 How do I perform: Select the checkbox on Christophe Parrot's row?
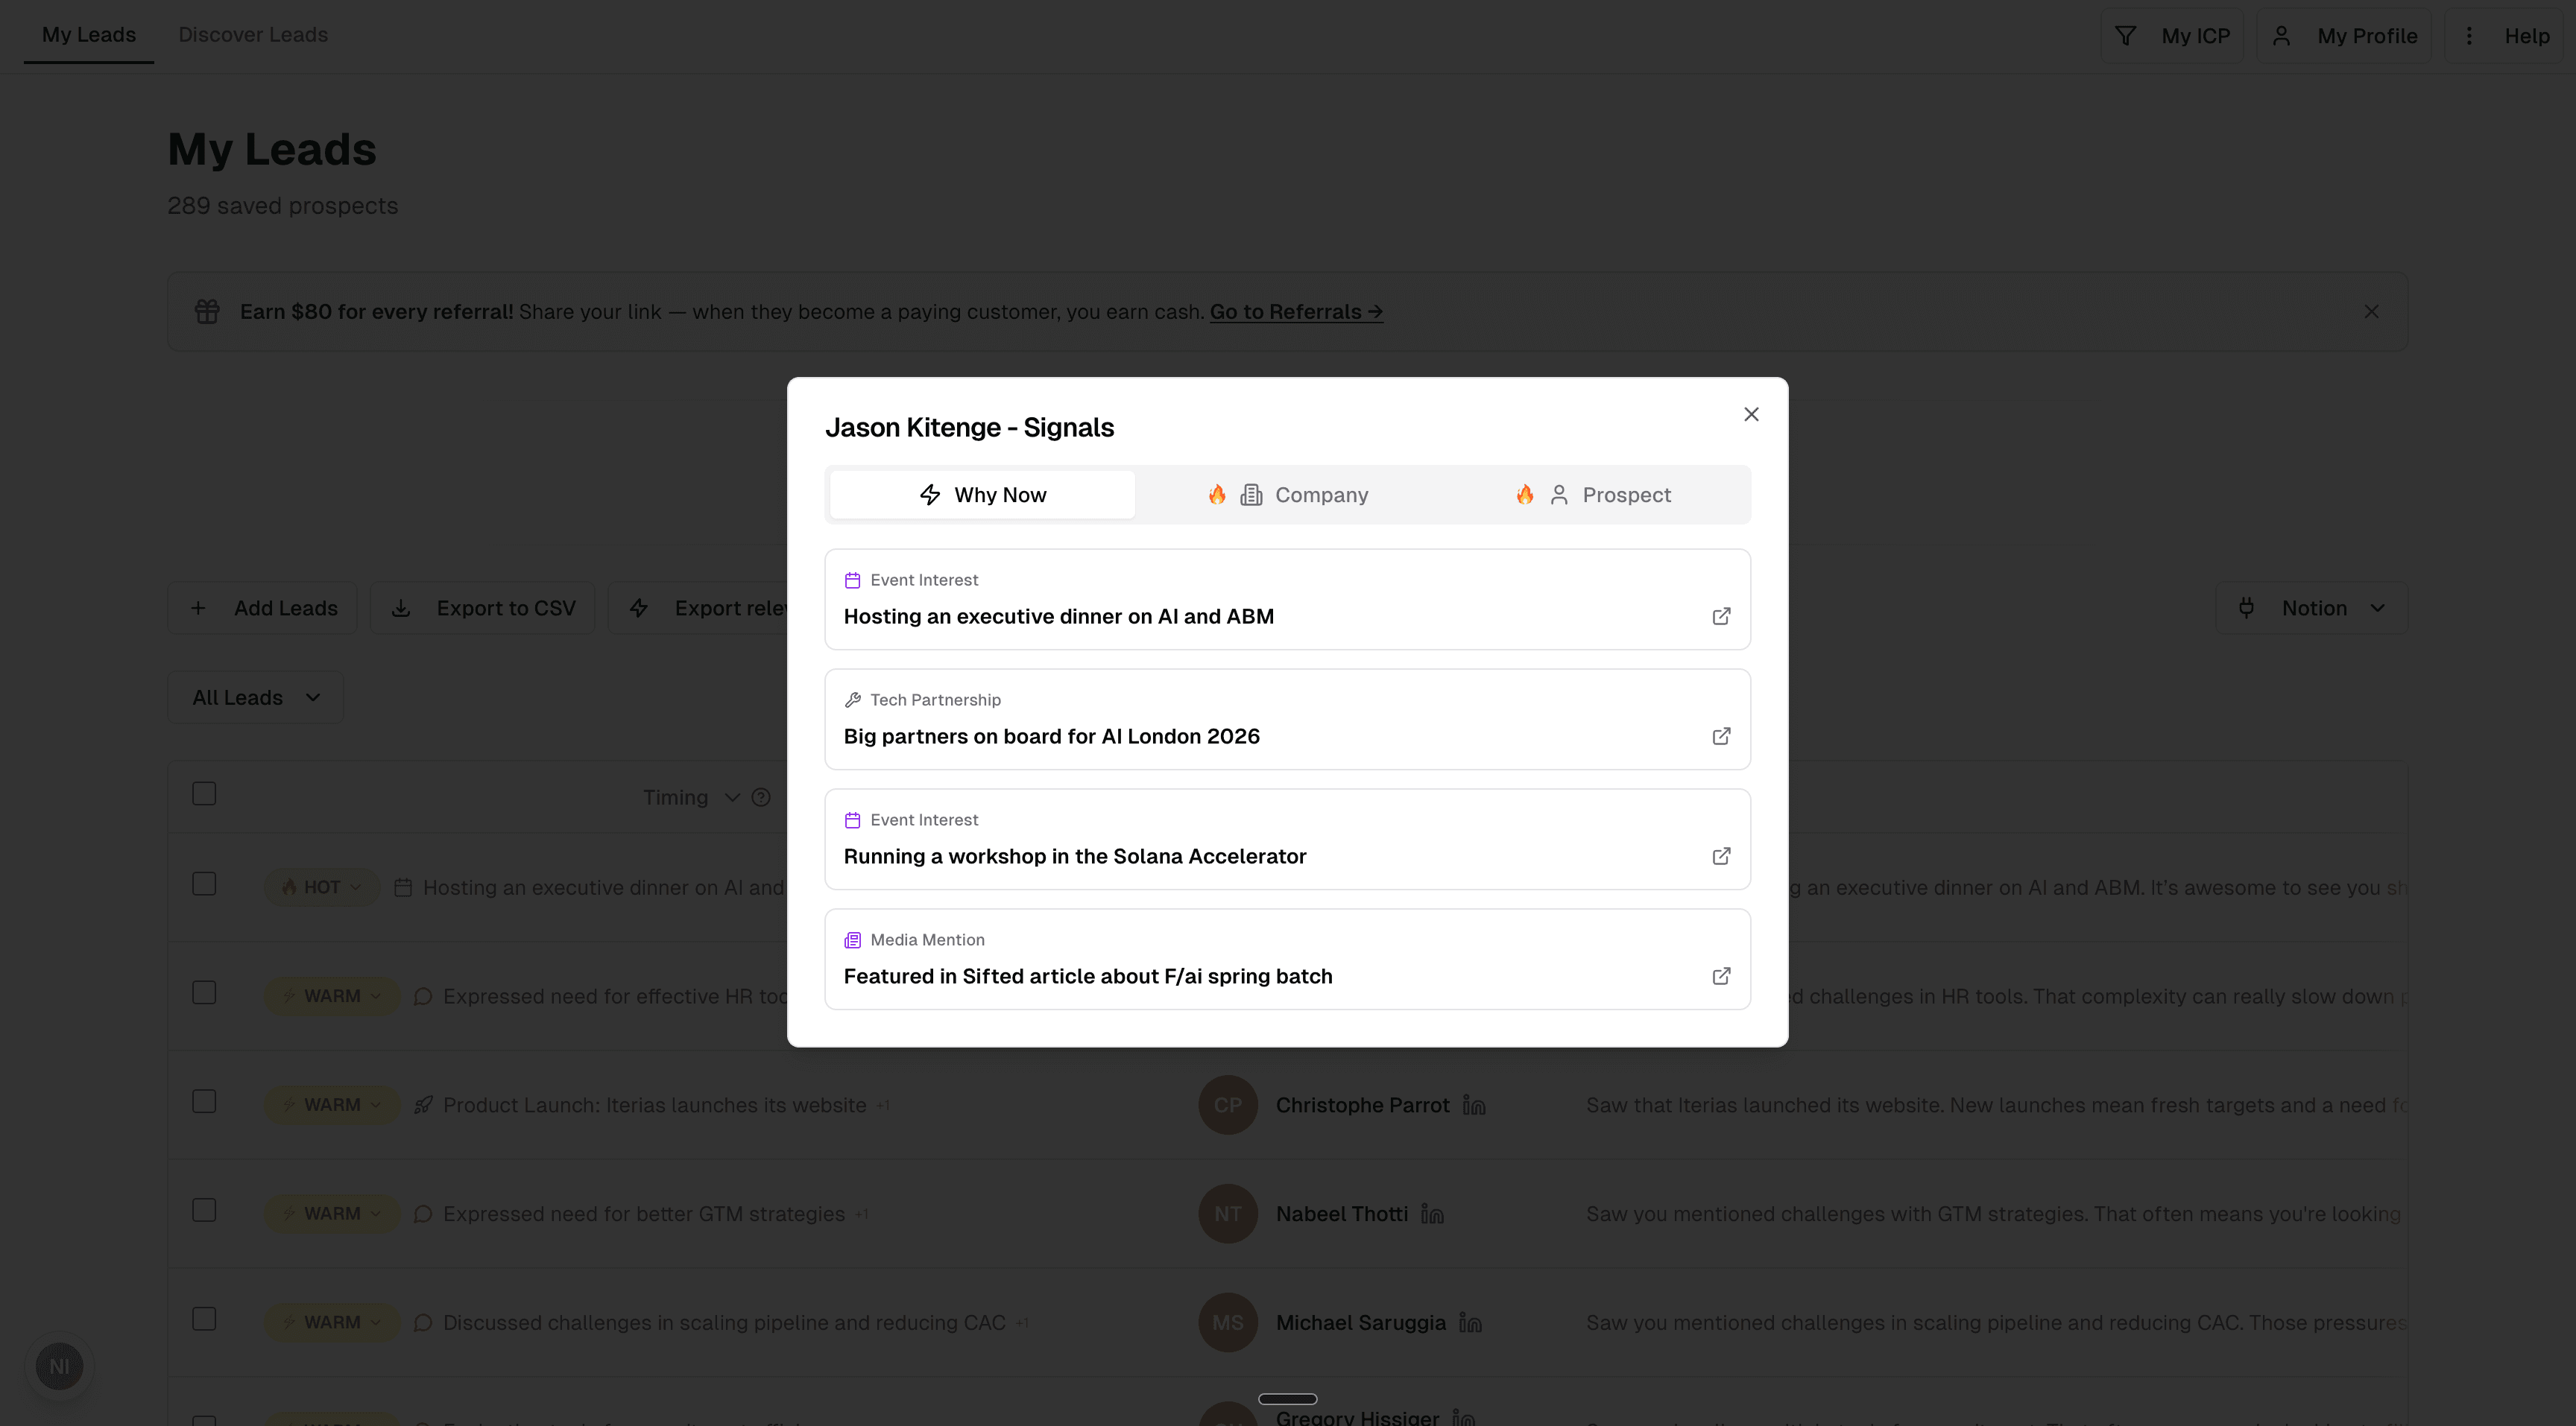click(x=203, y=1101)
